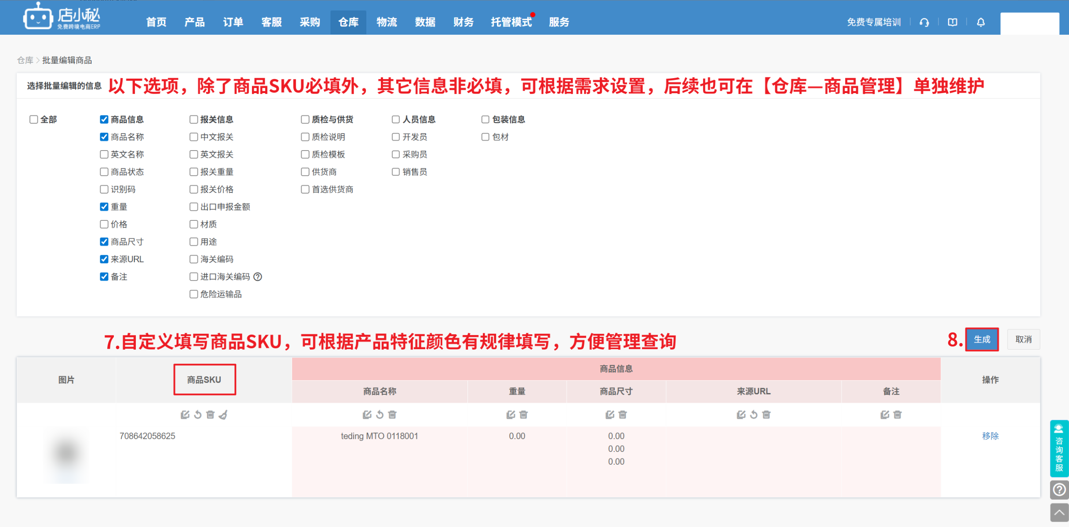Open the 咨询客服 side widget
Viewport: 1069px width, 527px height.
coord(1059,448)
